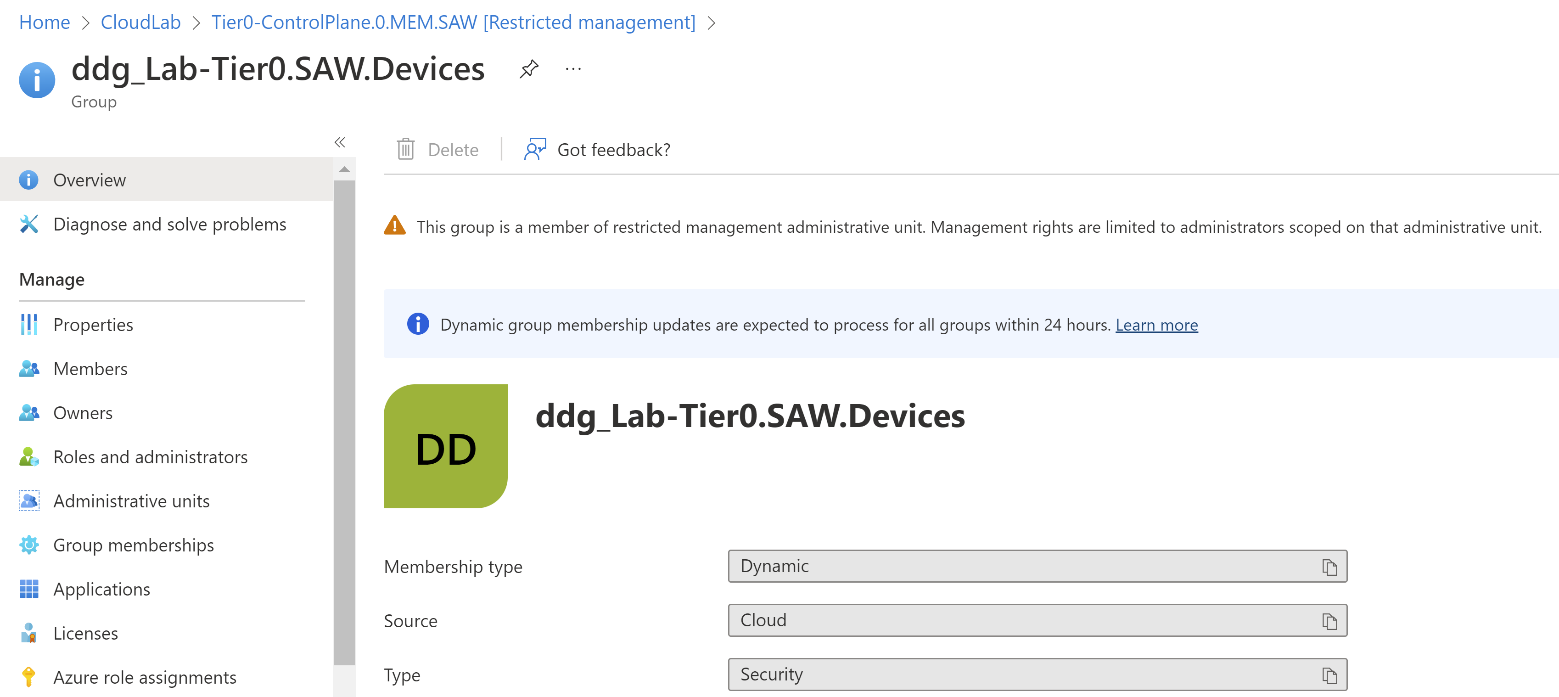Go to CloudLab breadcrumb
Screen dimensions: 1559x697
coord(140,22)
